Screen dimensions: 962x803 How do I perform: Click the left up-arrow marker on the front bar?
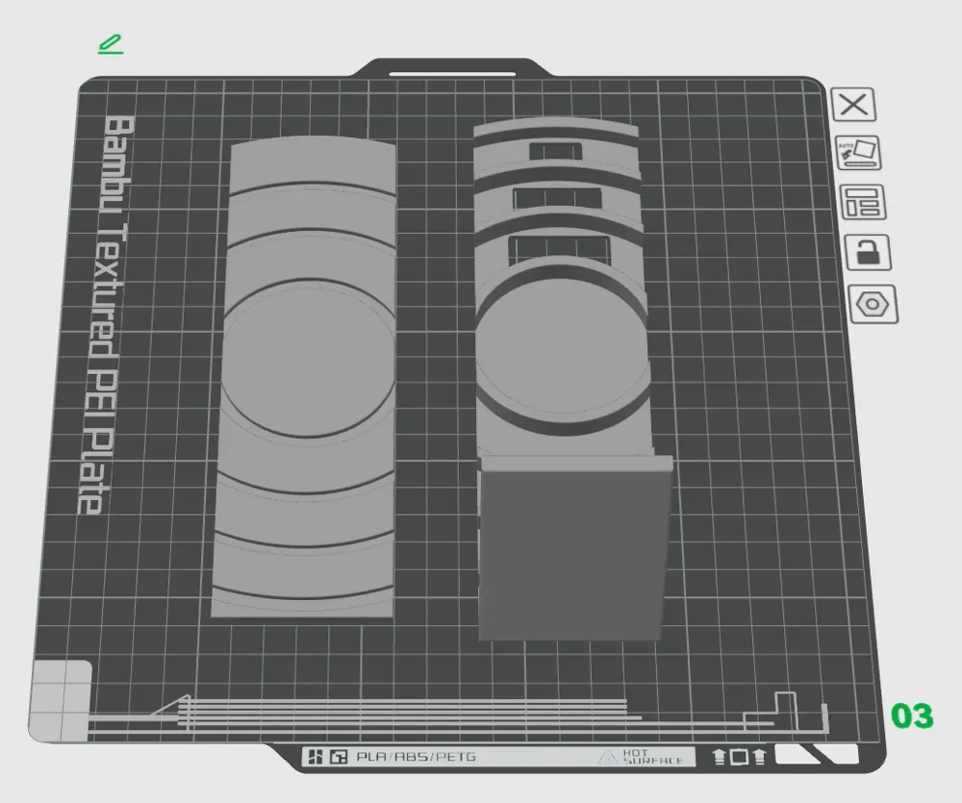pyautogui.click(x=718, y=758)
